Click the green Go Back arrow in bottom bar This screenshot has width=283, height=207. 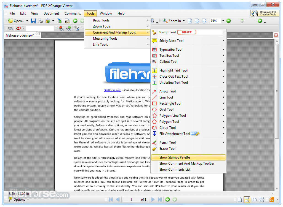pos(167,200)
